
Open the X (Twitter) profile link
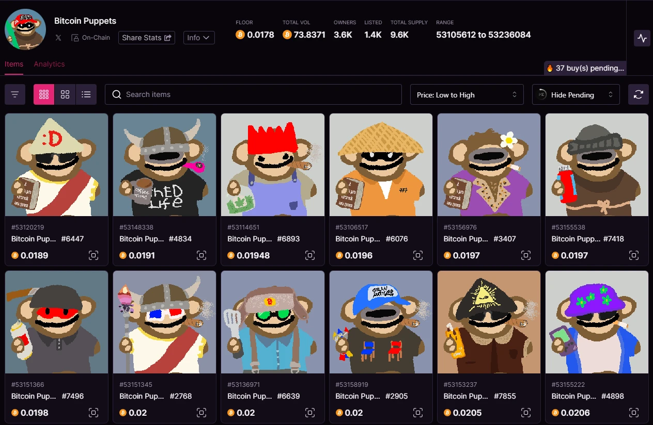point(58,38)
